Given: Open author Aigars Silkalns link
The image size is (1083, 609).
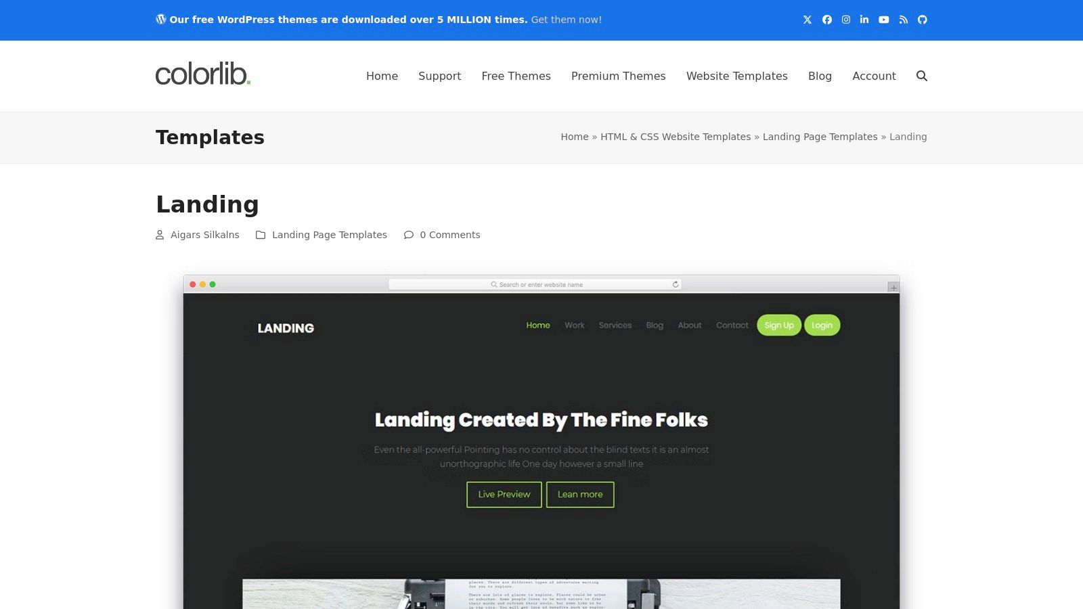Looking at the screenshot, I should [x=204, y=235].
